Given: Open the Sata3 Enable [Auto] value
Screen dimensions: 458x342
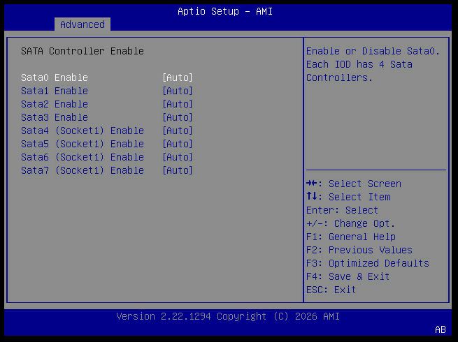Looking at the screenshot, I should point(178,117).
